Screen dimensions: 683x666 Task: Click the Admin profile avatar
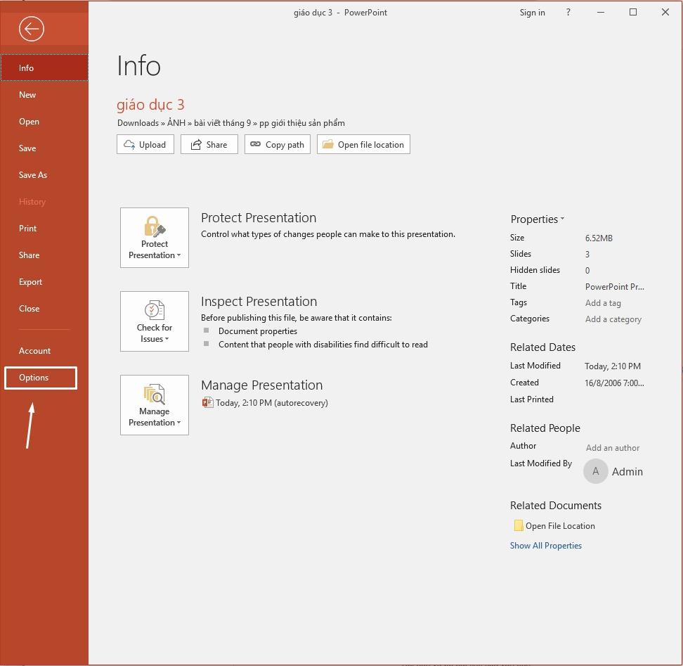[595, 471]
